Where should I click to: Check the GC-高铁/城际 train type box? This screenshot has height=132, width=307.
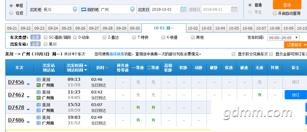(x=46, y=37)
